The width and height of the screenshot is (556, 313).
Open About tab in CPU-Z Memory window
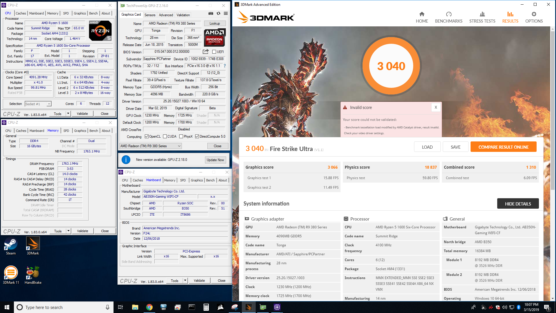tap(106, 131)
